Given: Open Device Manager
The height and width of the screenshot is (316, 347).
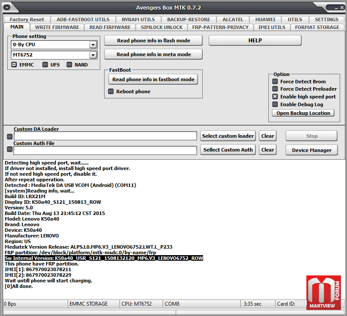Looking at the screenshot, I should pos(312,150).
